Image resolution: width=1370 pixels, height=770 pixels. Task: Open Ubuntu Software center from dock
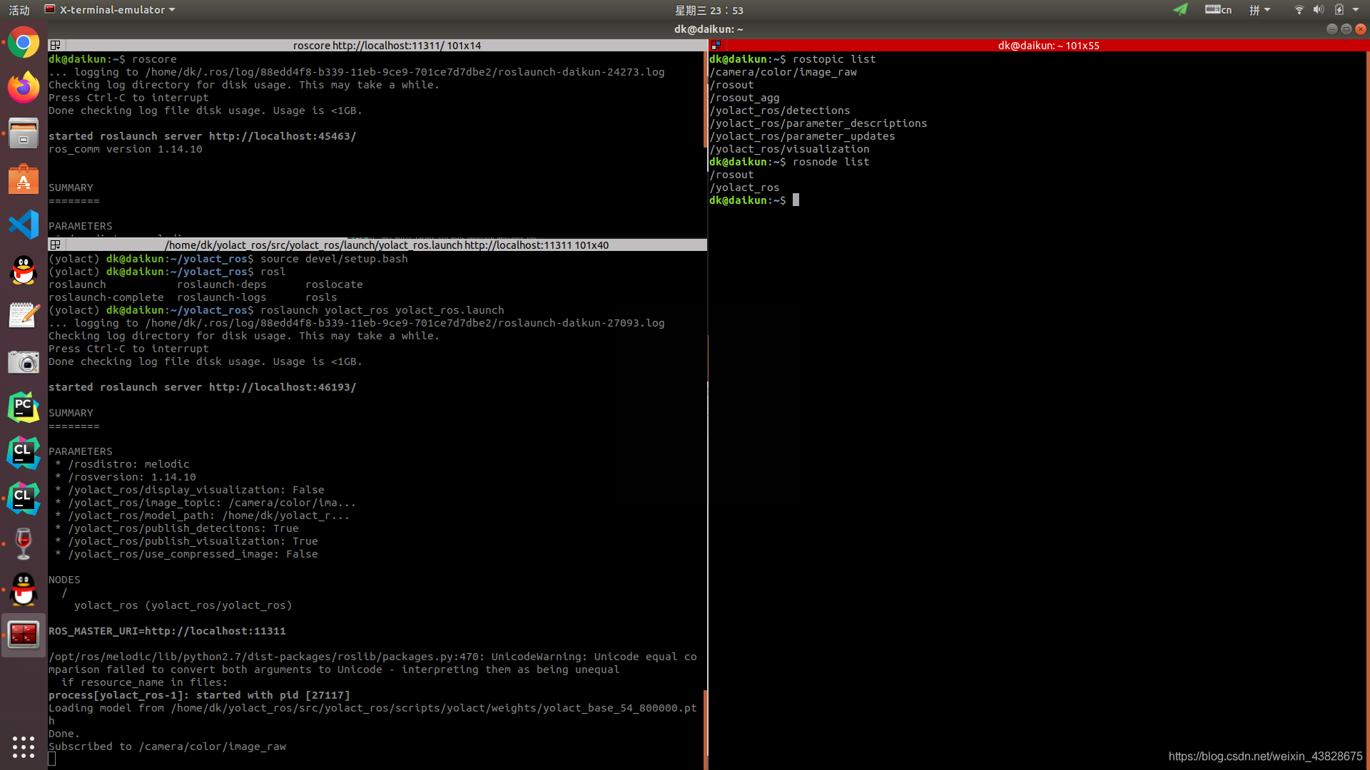pos(24,180)
